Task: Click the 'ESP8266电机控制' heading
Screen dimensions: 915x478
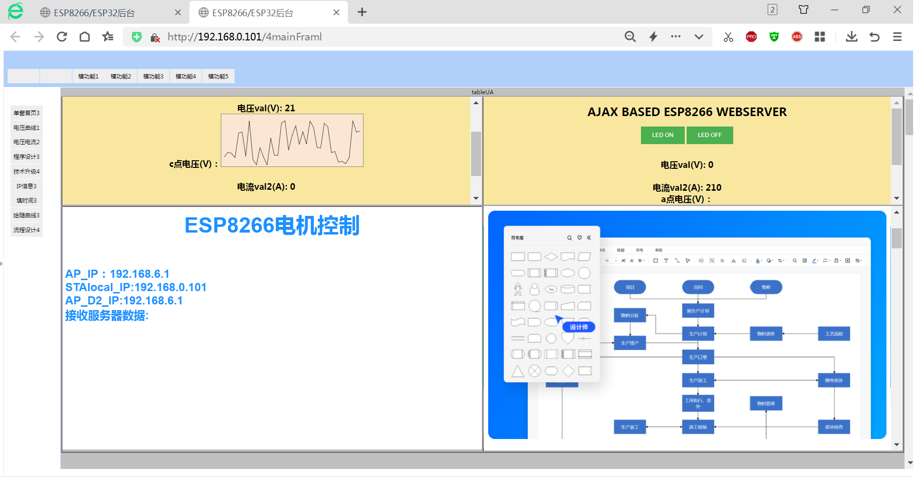Action: [272, 225]
